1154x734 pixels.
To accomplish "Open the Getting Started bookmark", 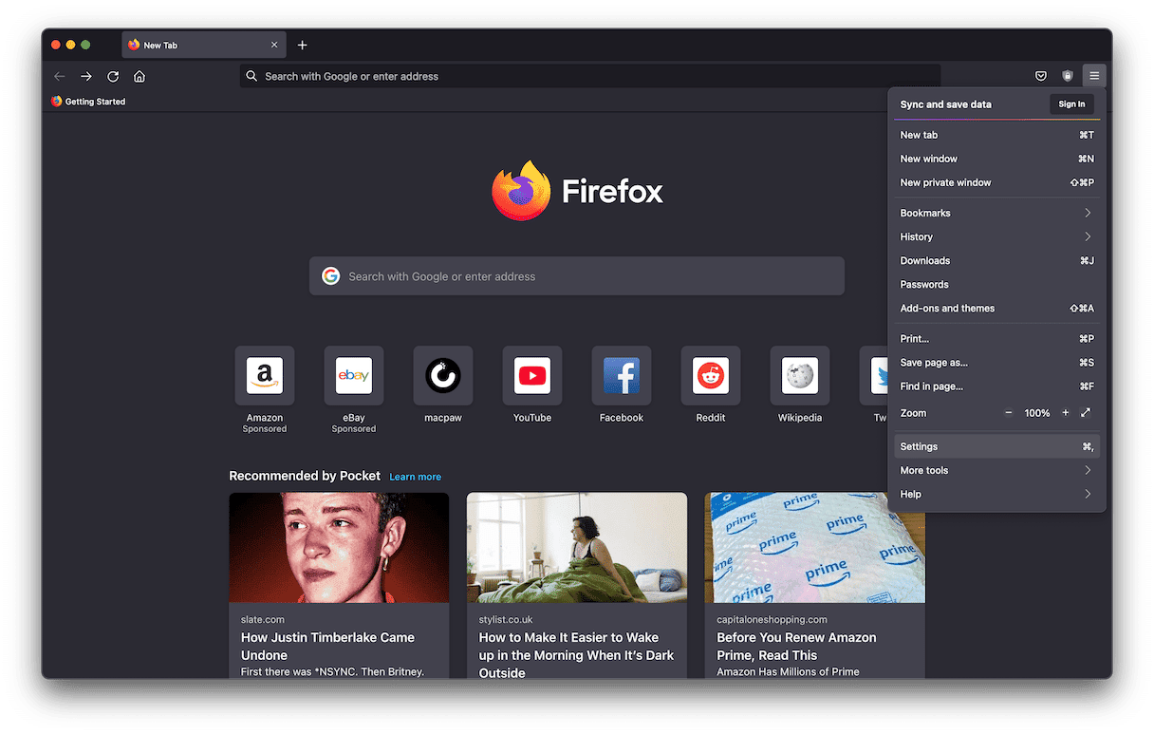I will [x=88, y=102].
